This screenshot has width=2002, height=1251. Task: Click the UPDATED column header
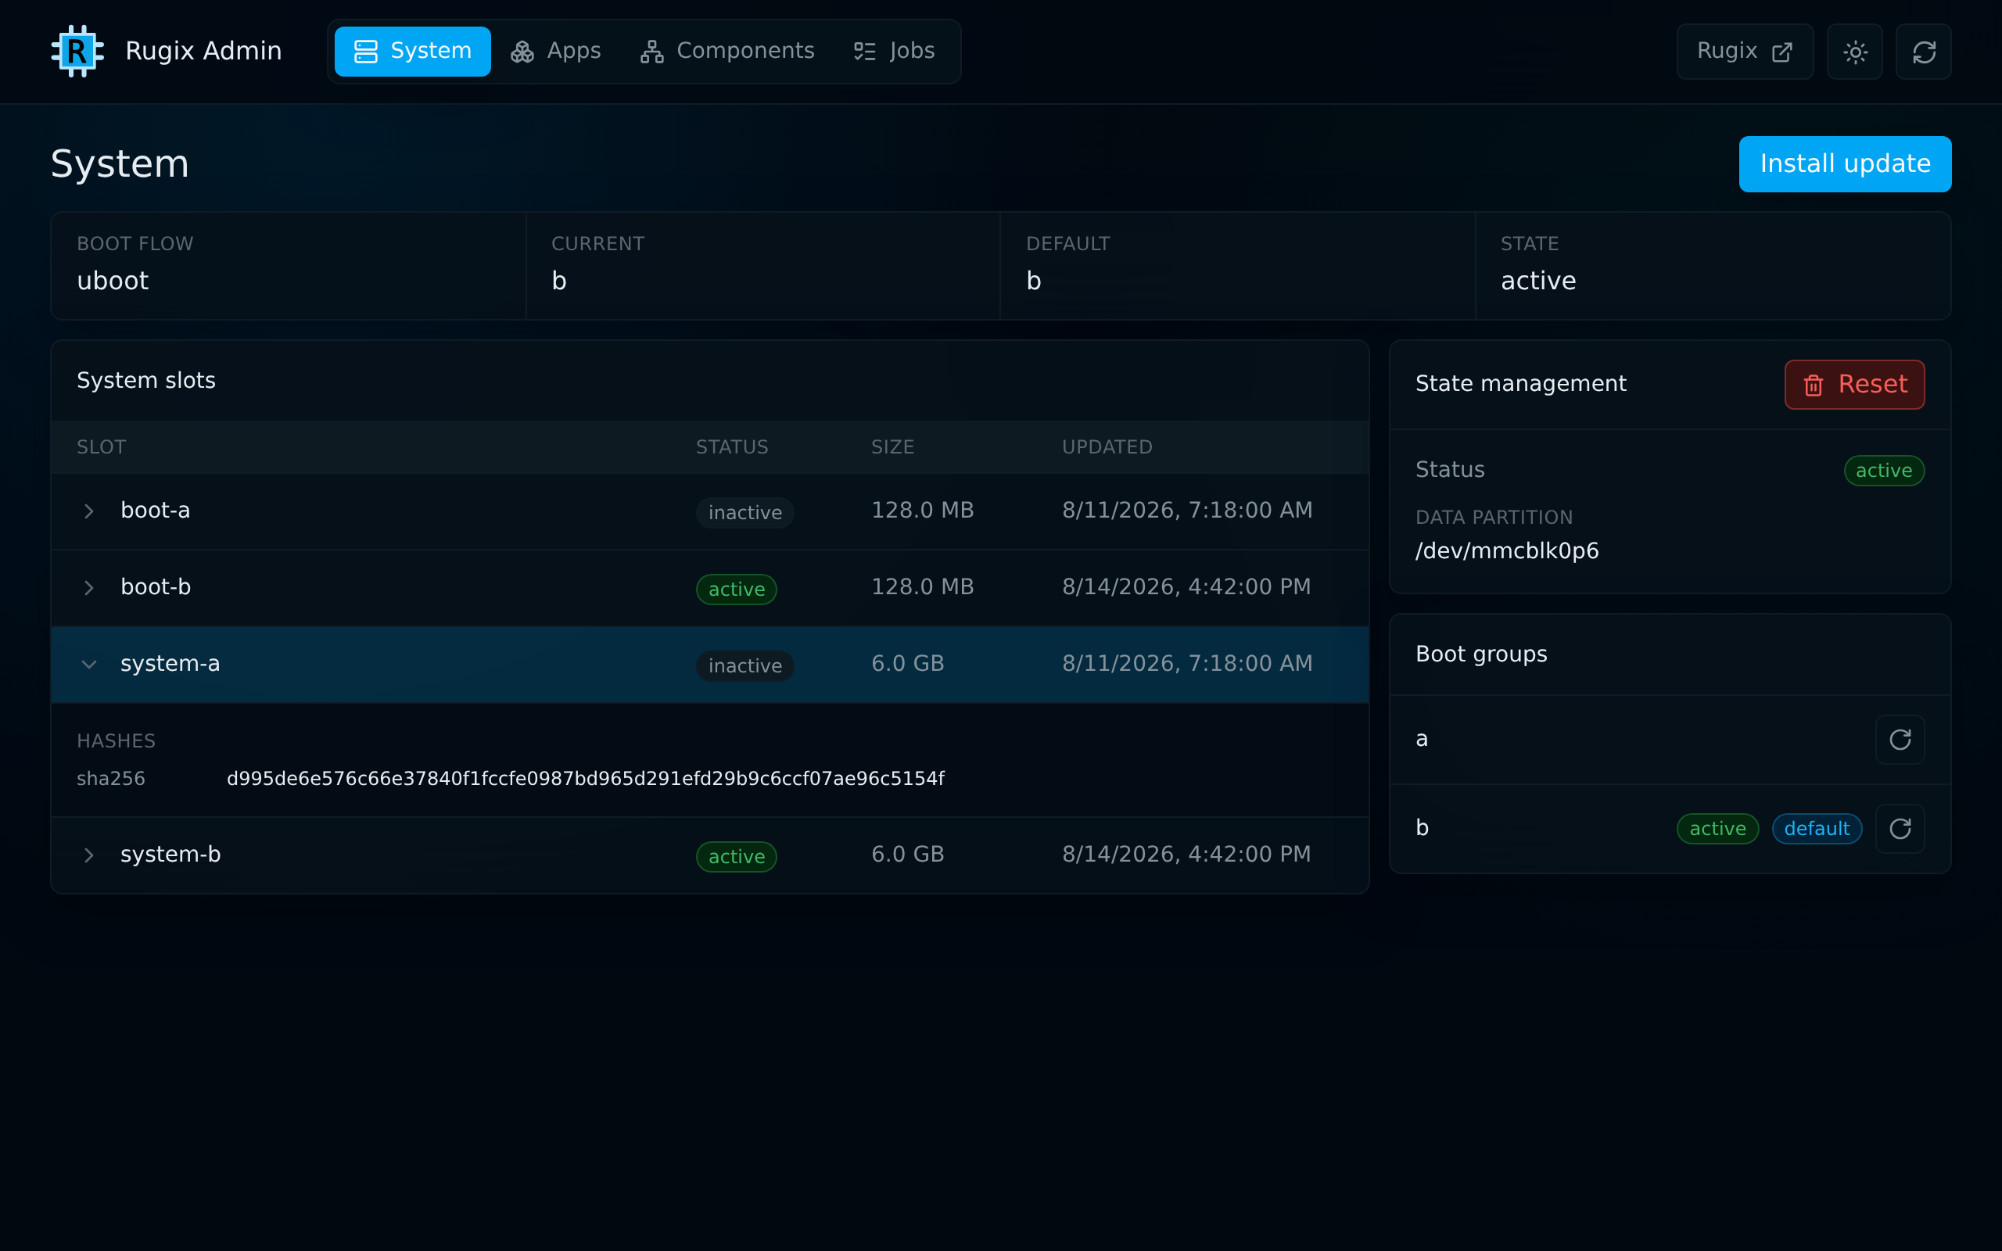tap(1107, 447)
